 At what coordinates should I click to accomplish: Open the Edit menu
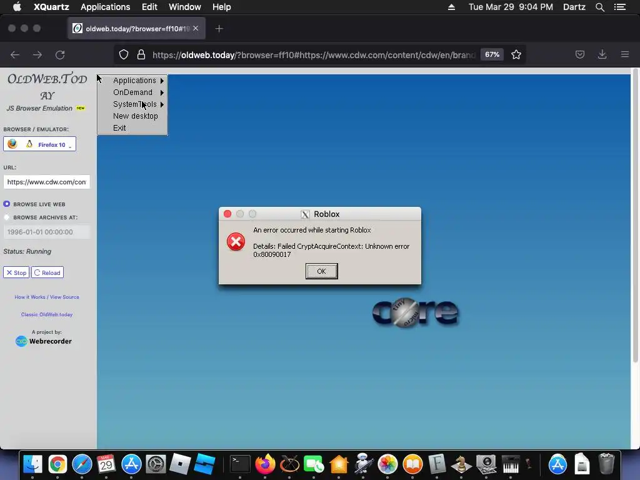pyautogui.click(x=149, y=7)
